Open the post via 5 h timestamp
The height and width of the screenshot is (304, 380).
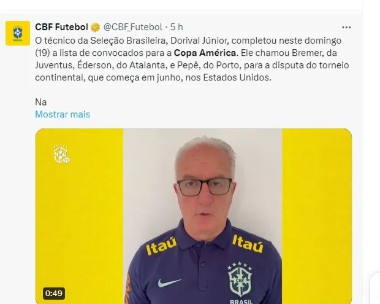tap(177, 27)
